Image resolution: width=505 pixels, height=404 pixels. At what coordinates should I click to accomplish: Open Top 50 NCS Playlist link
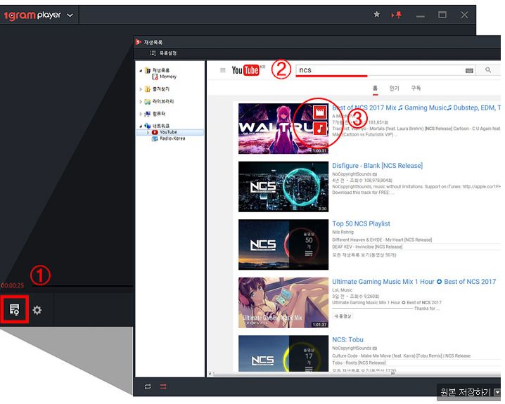[361, 223]
